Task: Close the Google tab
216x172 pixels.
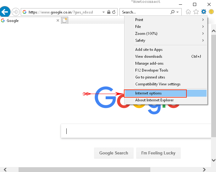Action: point(58,20)
